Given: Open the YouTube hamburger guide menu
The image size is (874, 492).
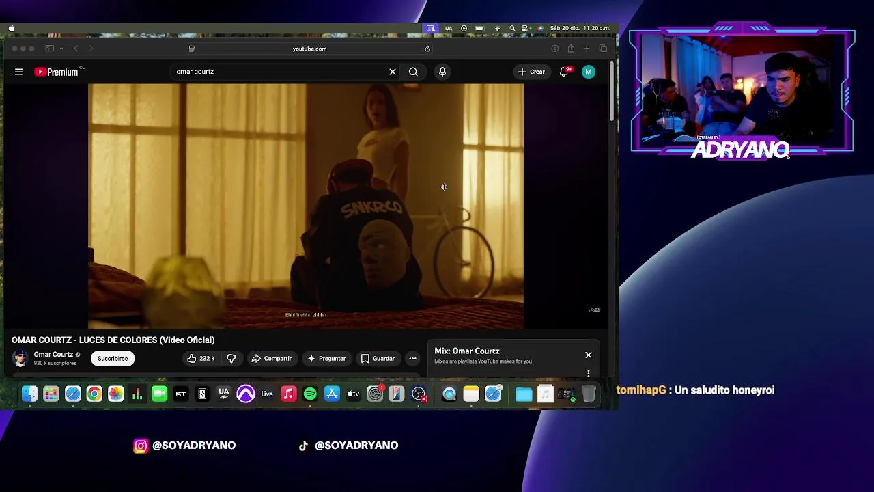Looking at the screenshot, I should [19, 72].
